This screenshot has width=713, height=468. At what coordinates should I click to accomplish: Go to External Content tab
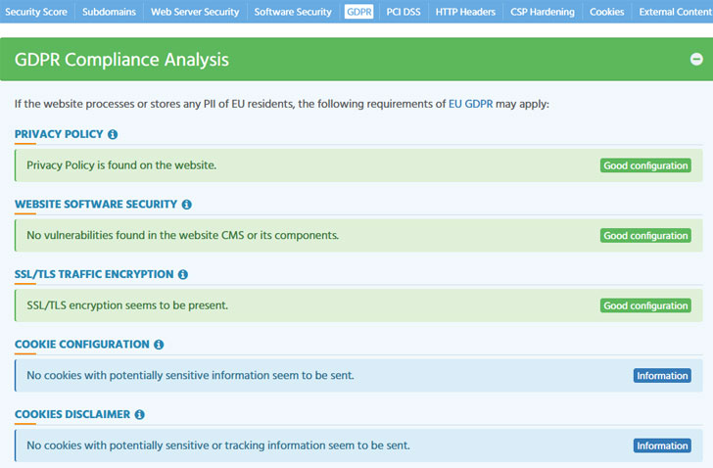click(x=674, y=12)
